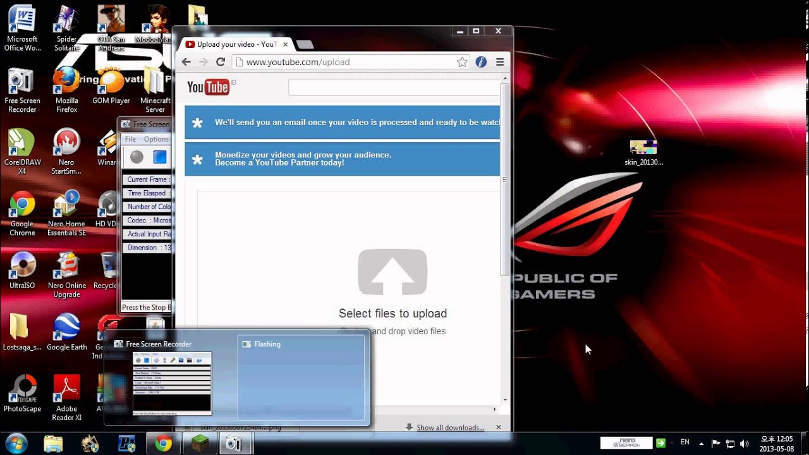Select the skin_20130 image file on desktop
The image size is (809, 455).
[643, 153]
